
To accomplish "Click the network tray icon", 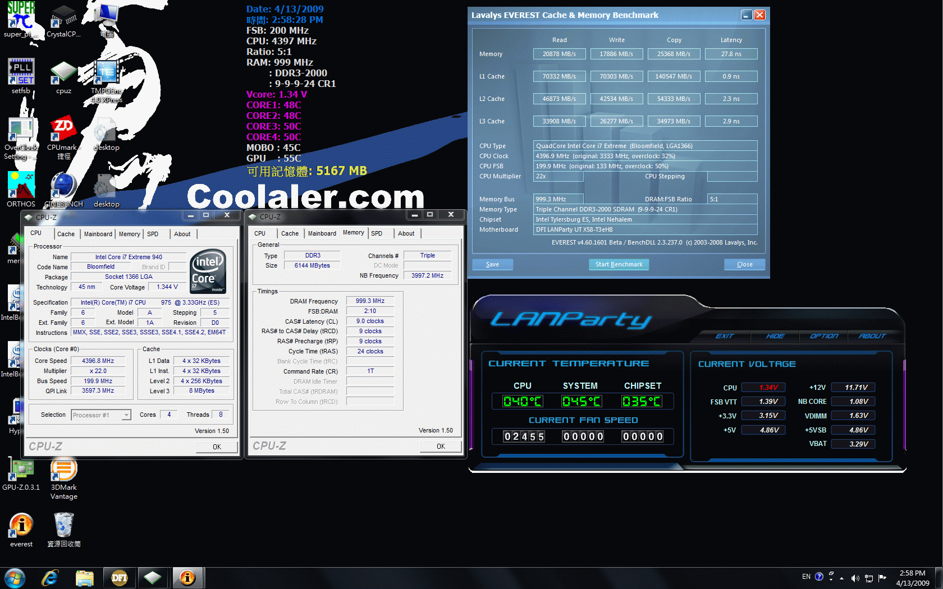I will 868,578.
